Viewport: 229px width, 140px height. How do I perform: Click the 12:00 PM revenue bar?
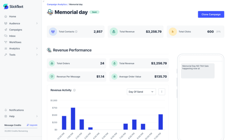[x=64, y=123]
